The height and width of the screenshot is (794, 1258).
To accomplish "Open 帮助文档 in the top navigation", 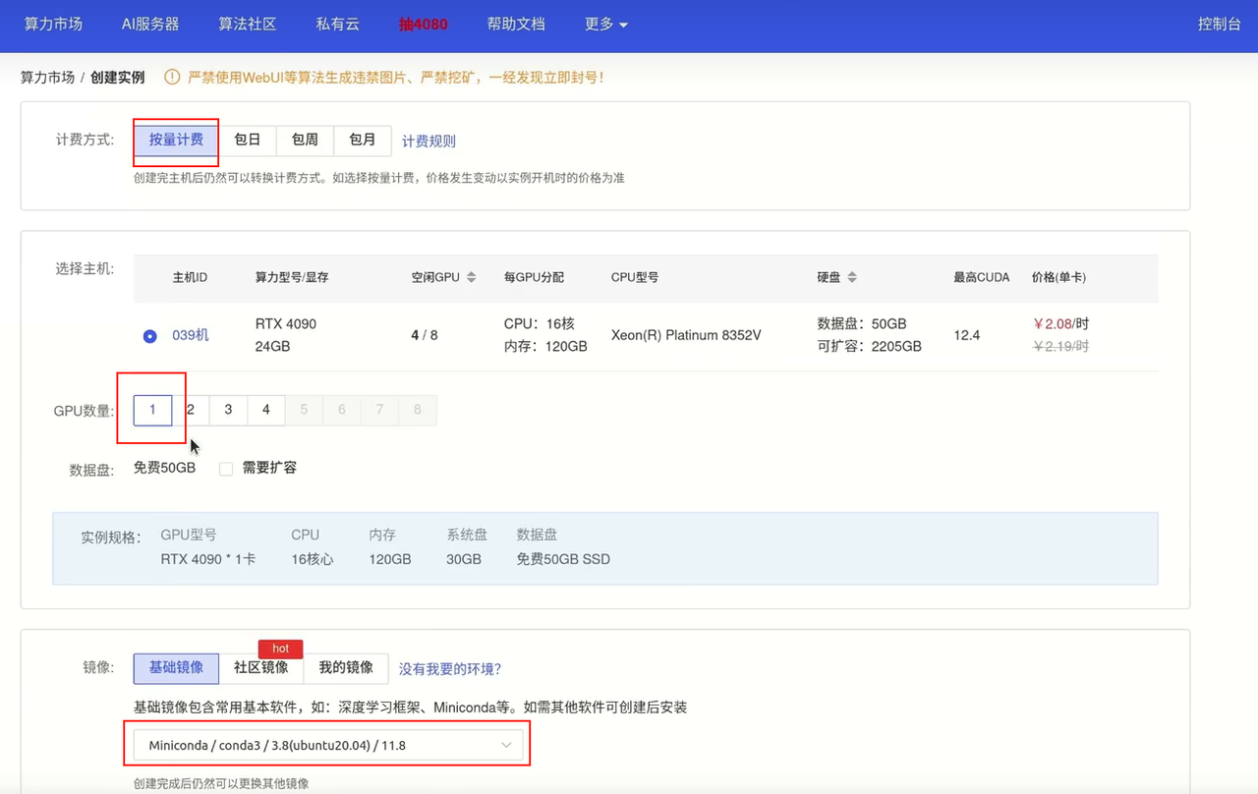I will click(516, 24).
